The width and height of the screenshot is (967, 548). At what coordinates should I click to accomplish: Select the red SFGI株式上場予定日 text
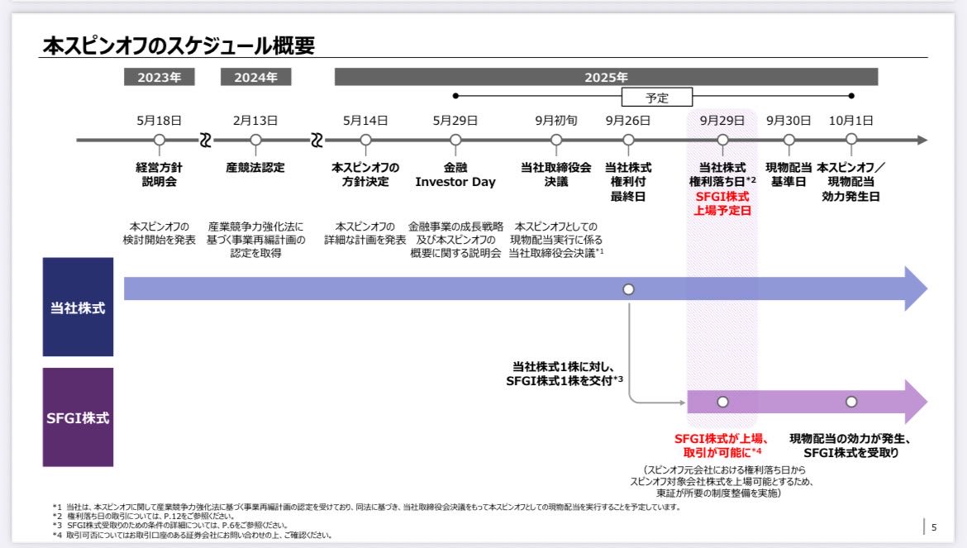722,203
